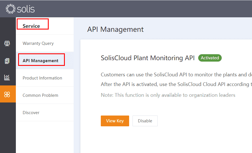Select the orange Service sidebar icon

[8, 94]
